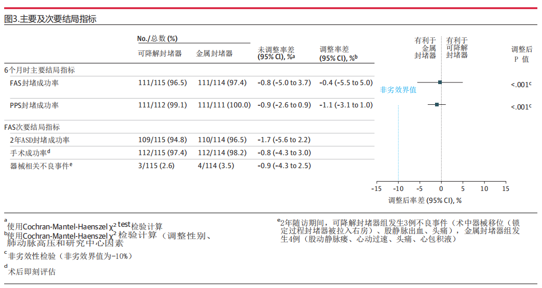Click the -10 tick label on the x-axis
The height and width of the screenshot is (288, 542).
tap(398, 189)
